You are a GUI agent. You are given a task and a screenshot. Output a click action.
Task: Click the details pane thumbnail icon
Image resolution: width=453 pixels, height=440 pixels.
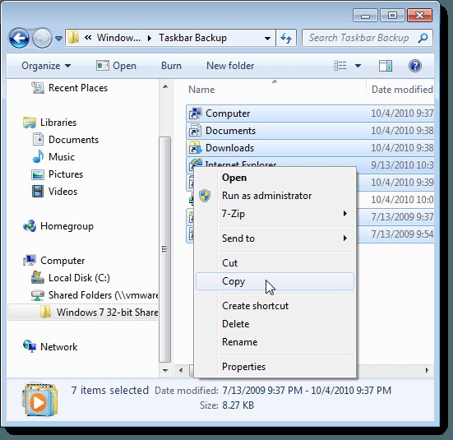click(39, 400)
